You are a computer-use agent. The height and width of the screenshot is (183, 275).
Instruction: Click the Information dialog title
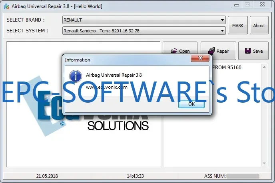[78, 60]
